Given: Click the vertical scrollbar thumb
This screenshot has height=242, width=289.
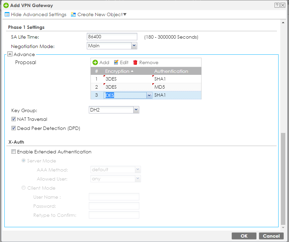Looking at the screenshot, I should pos(283,178).
